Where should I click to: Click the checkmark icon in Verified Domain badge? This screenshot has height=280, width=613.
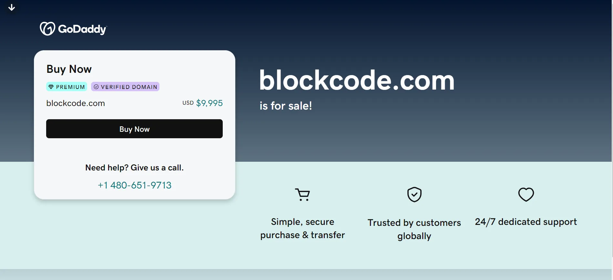(x=96, y=87)
